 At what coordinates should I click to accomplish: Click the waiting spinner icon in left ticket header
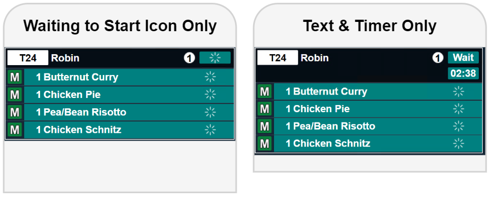[215, 58]
